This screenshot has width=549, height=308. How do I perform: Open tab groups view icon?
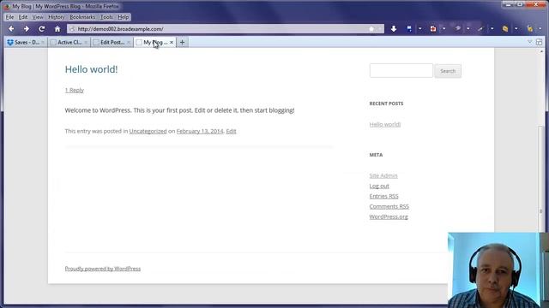540,42
